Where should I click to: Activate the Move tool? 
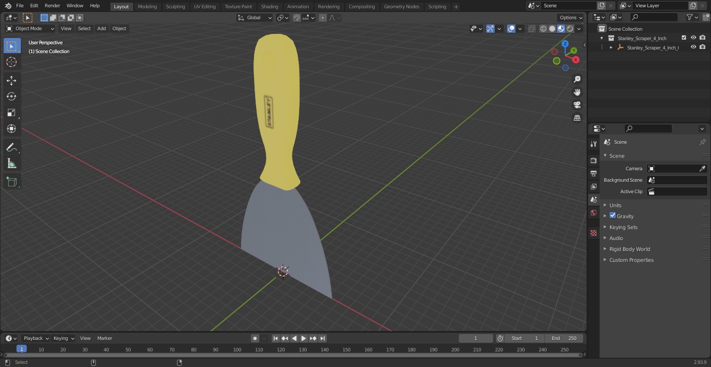click(x=11, y=80)
